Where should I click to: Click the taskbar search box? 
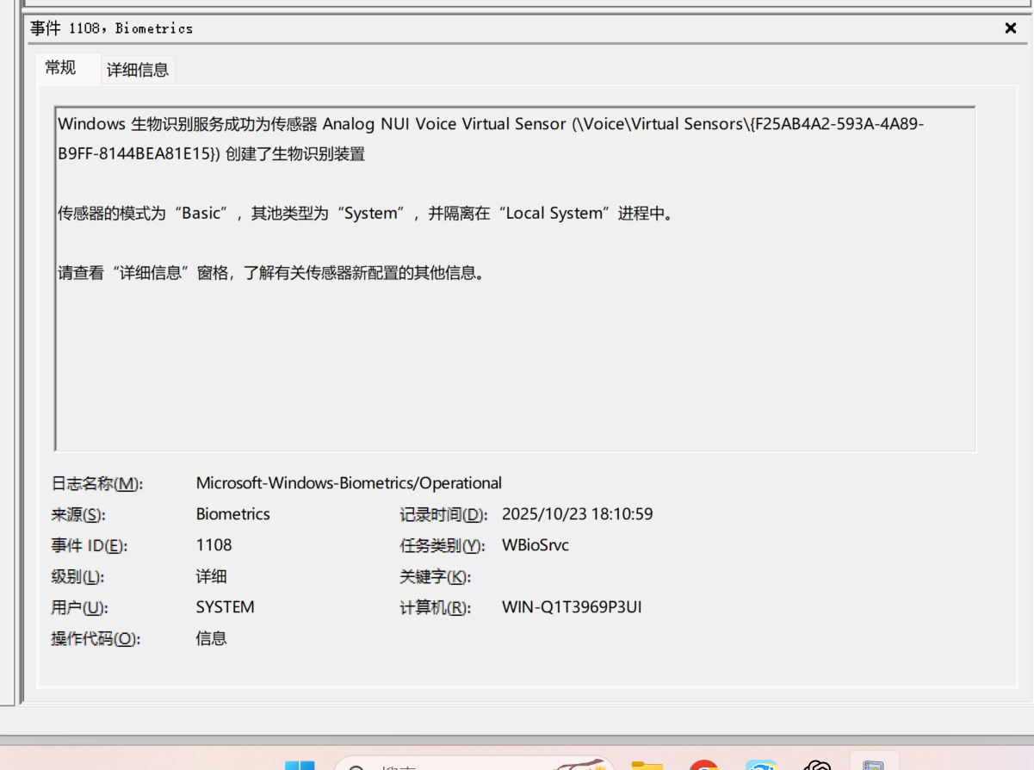(474, 765)
